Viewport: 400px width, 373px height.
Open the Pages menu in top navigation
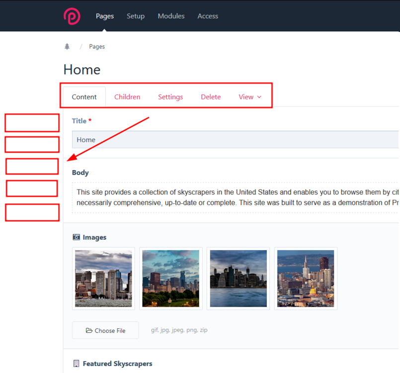coord(105,16)
